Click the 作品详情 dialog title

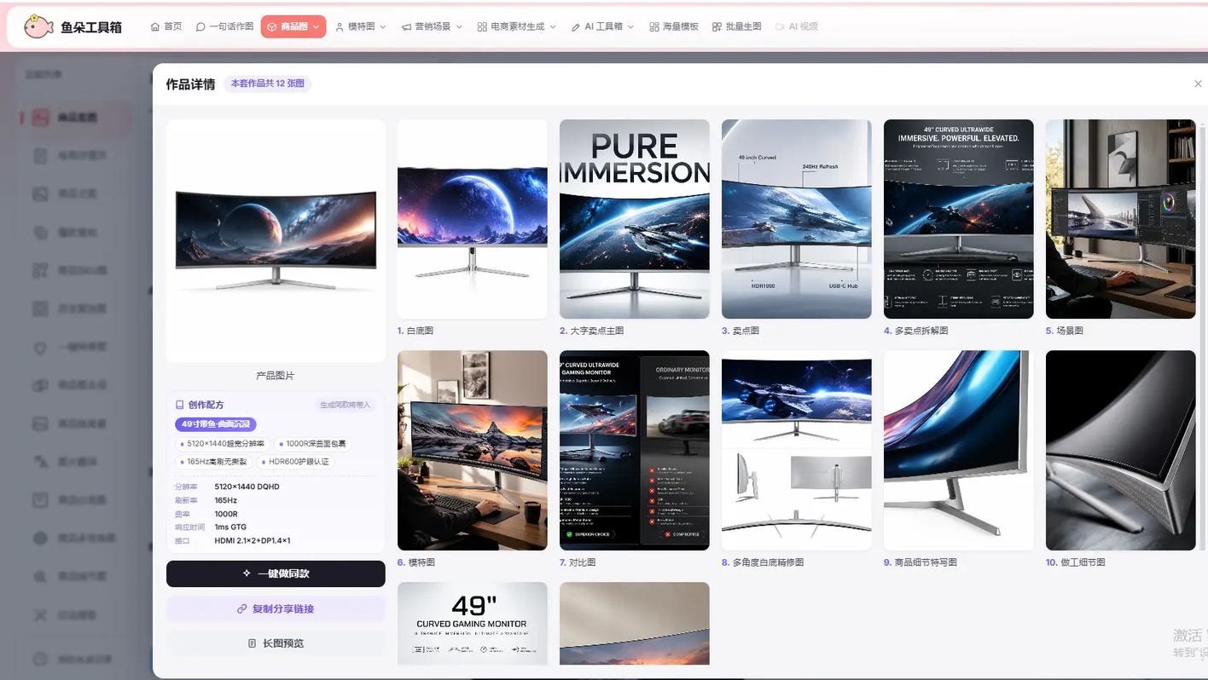190,84
